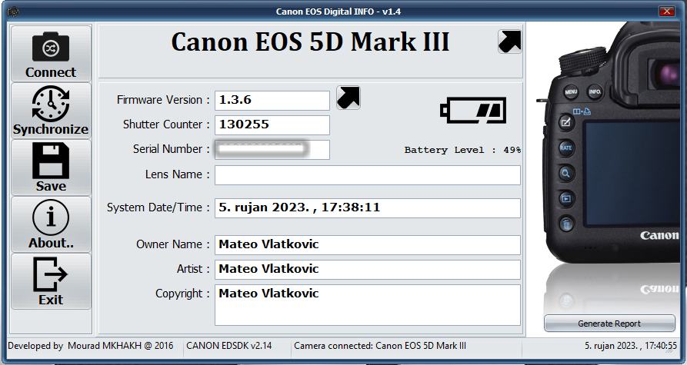Edit the Artist field

(368, 269)
